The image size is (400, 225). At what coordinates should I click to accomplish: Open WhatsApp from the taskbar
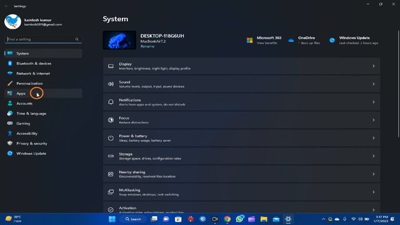[x=239, y=219]
